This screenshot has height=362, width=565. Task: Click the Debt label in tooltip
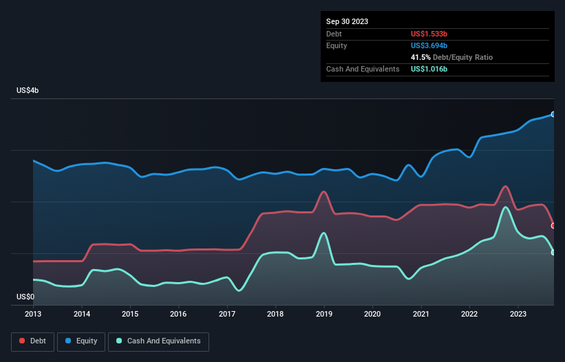click(334, 34)
